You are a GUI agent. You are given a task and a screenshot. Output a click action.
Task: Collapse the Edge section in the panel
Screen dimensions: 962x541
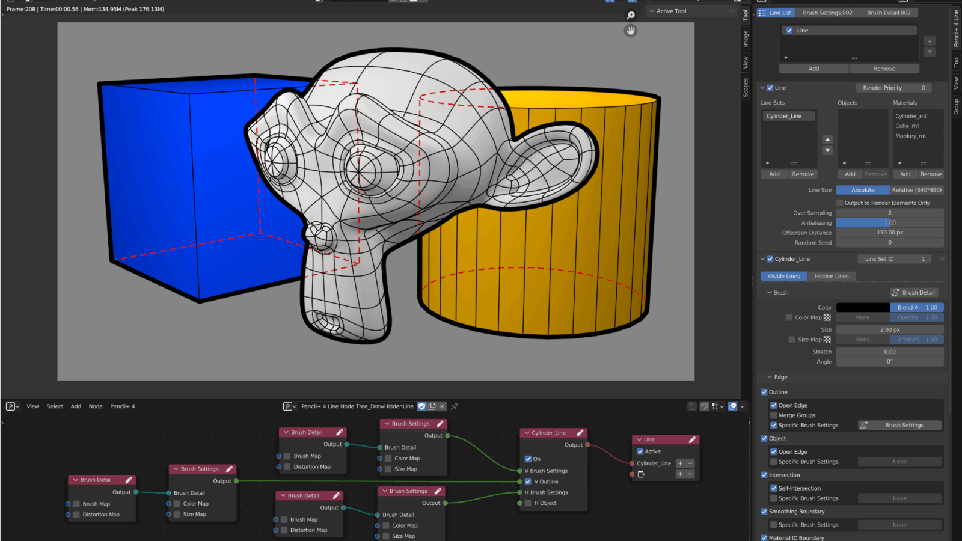[x=770, y=377]
